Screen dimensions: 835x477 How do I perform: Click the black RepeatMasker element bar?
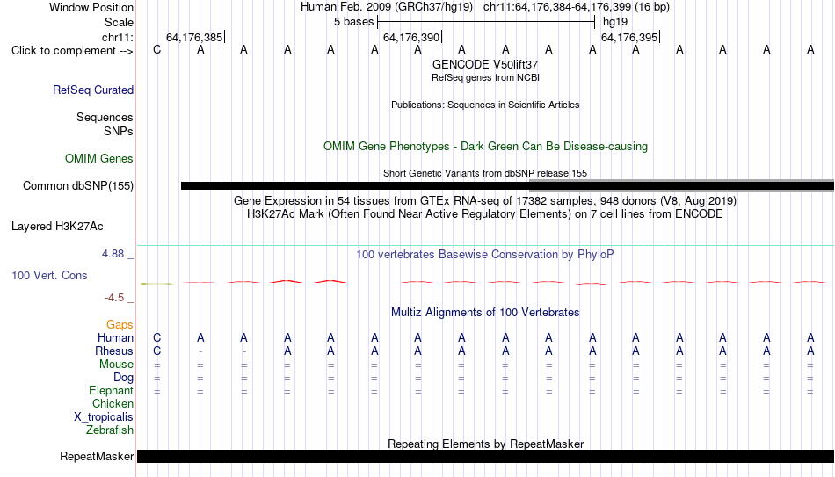point(486,456)
